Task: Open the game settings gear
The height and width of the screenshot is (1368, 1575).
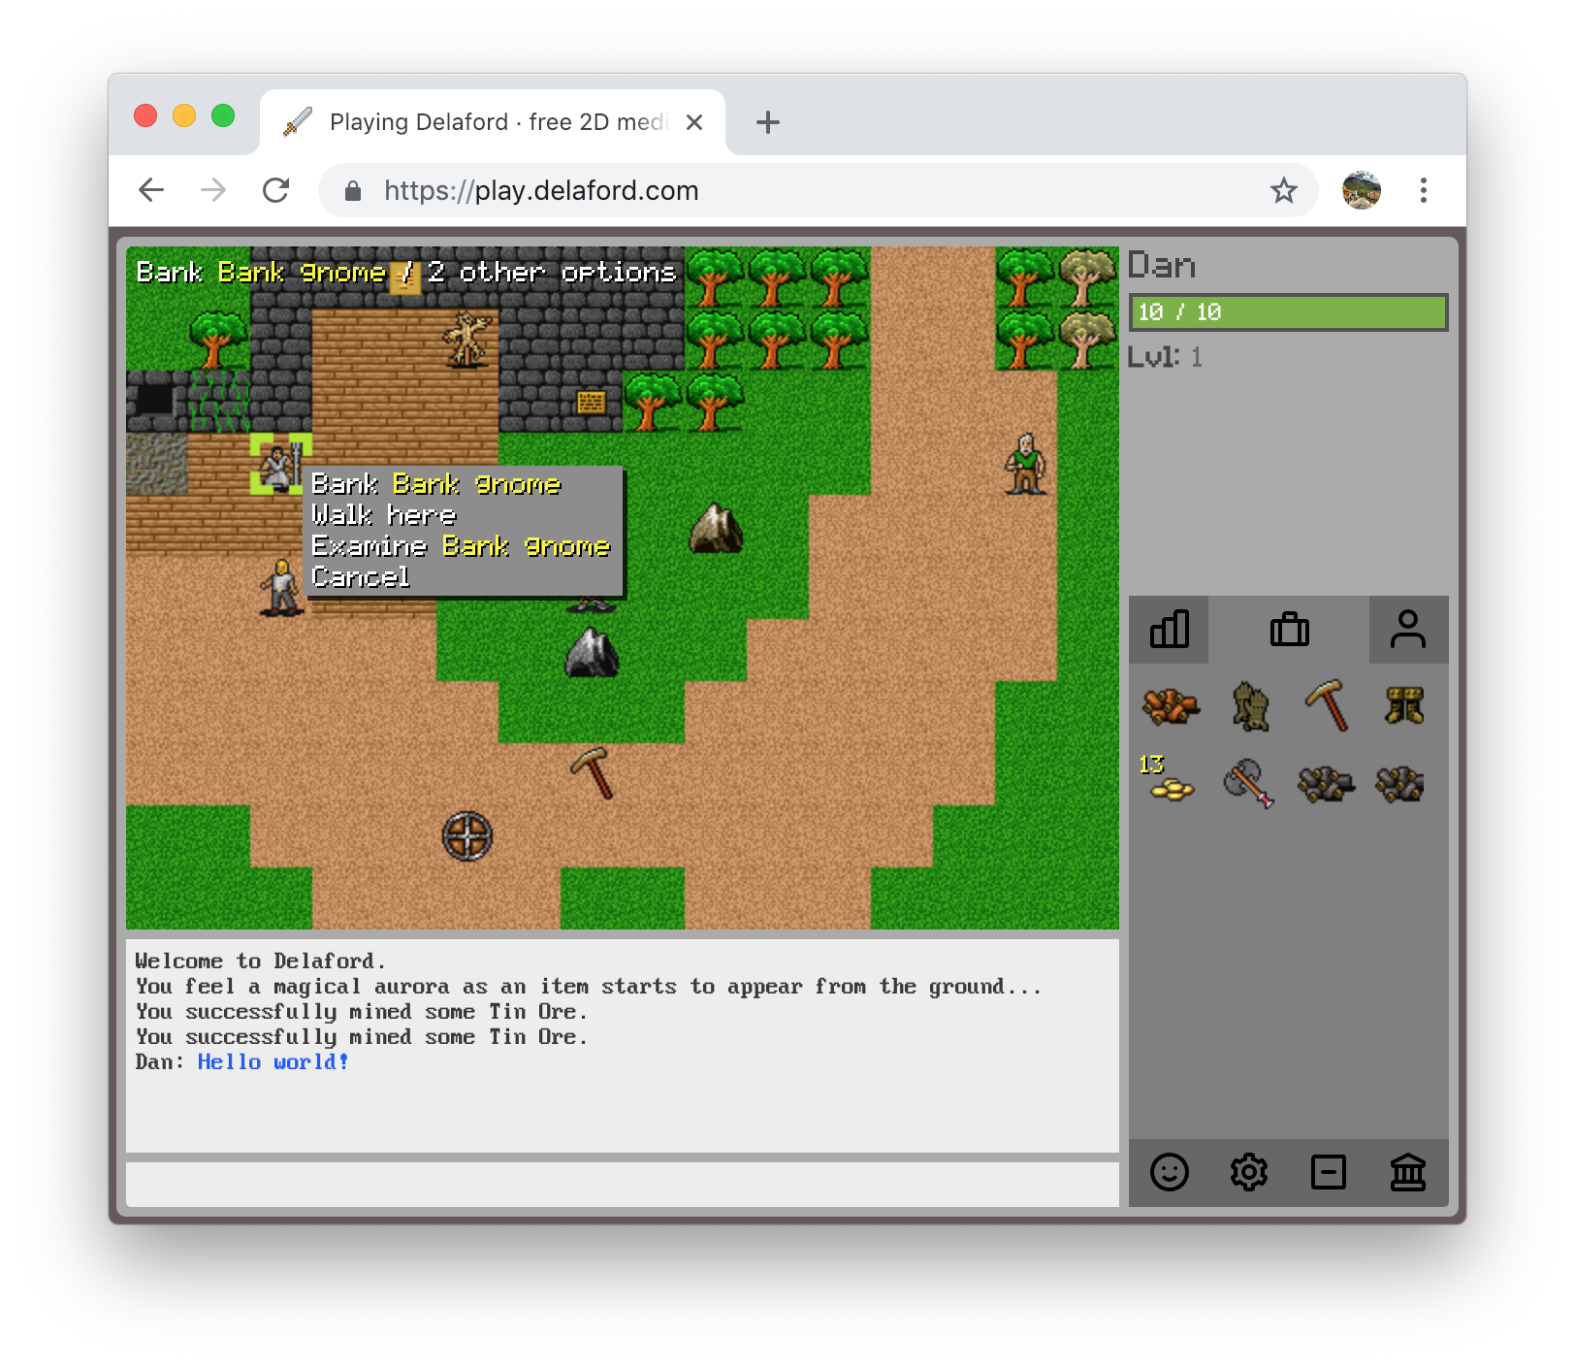Action: 1249,1172
